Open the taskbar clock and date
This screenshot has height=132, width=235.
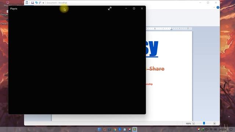coord(223,129)
